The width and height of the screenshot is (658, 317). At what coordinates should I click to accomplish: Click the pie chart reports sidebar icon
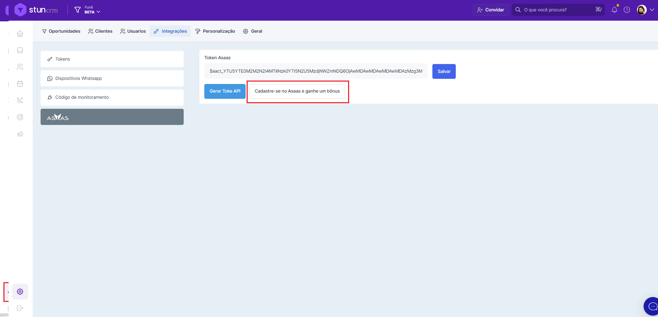point(20,117)
